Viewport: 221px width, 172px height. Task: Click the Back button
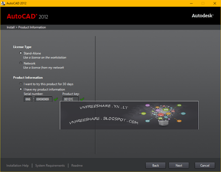[x=155, y=165]
